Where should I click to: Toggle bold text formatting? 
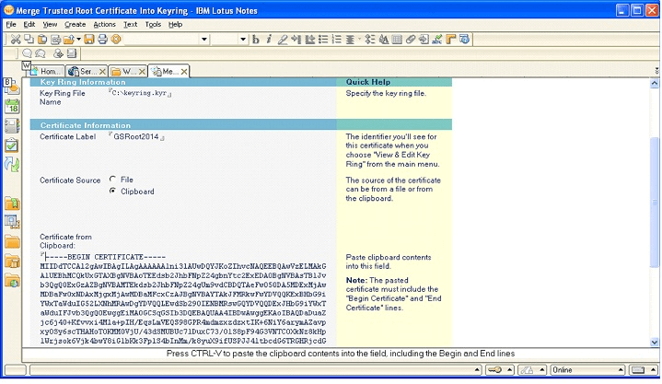[x=256, y=40]
